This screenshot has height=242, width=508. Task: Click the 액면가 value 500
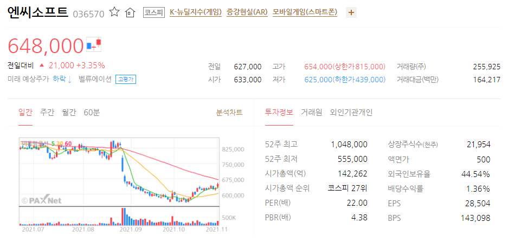(484, 159)
